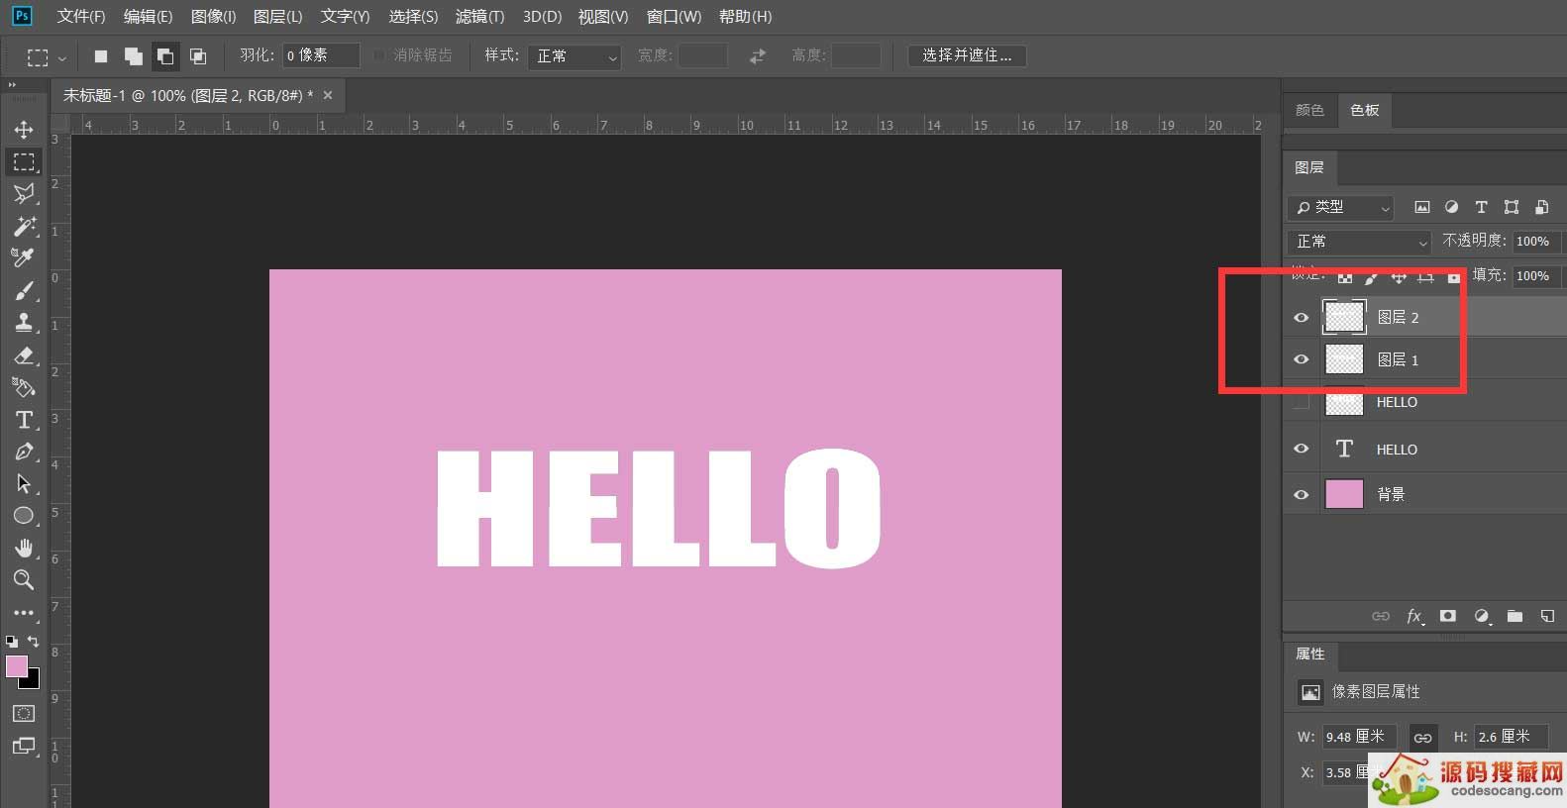Image resolution: width=1567 pixels, height=808 pixels.
Task: Filter layers by pixel layers icon
Action: click(x=1421, y=207)
